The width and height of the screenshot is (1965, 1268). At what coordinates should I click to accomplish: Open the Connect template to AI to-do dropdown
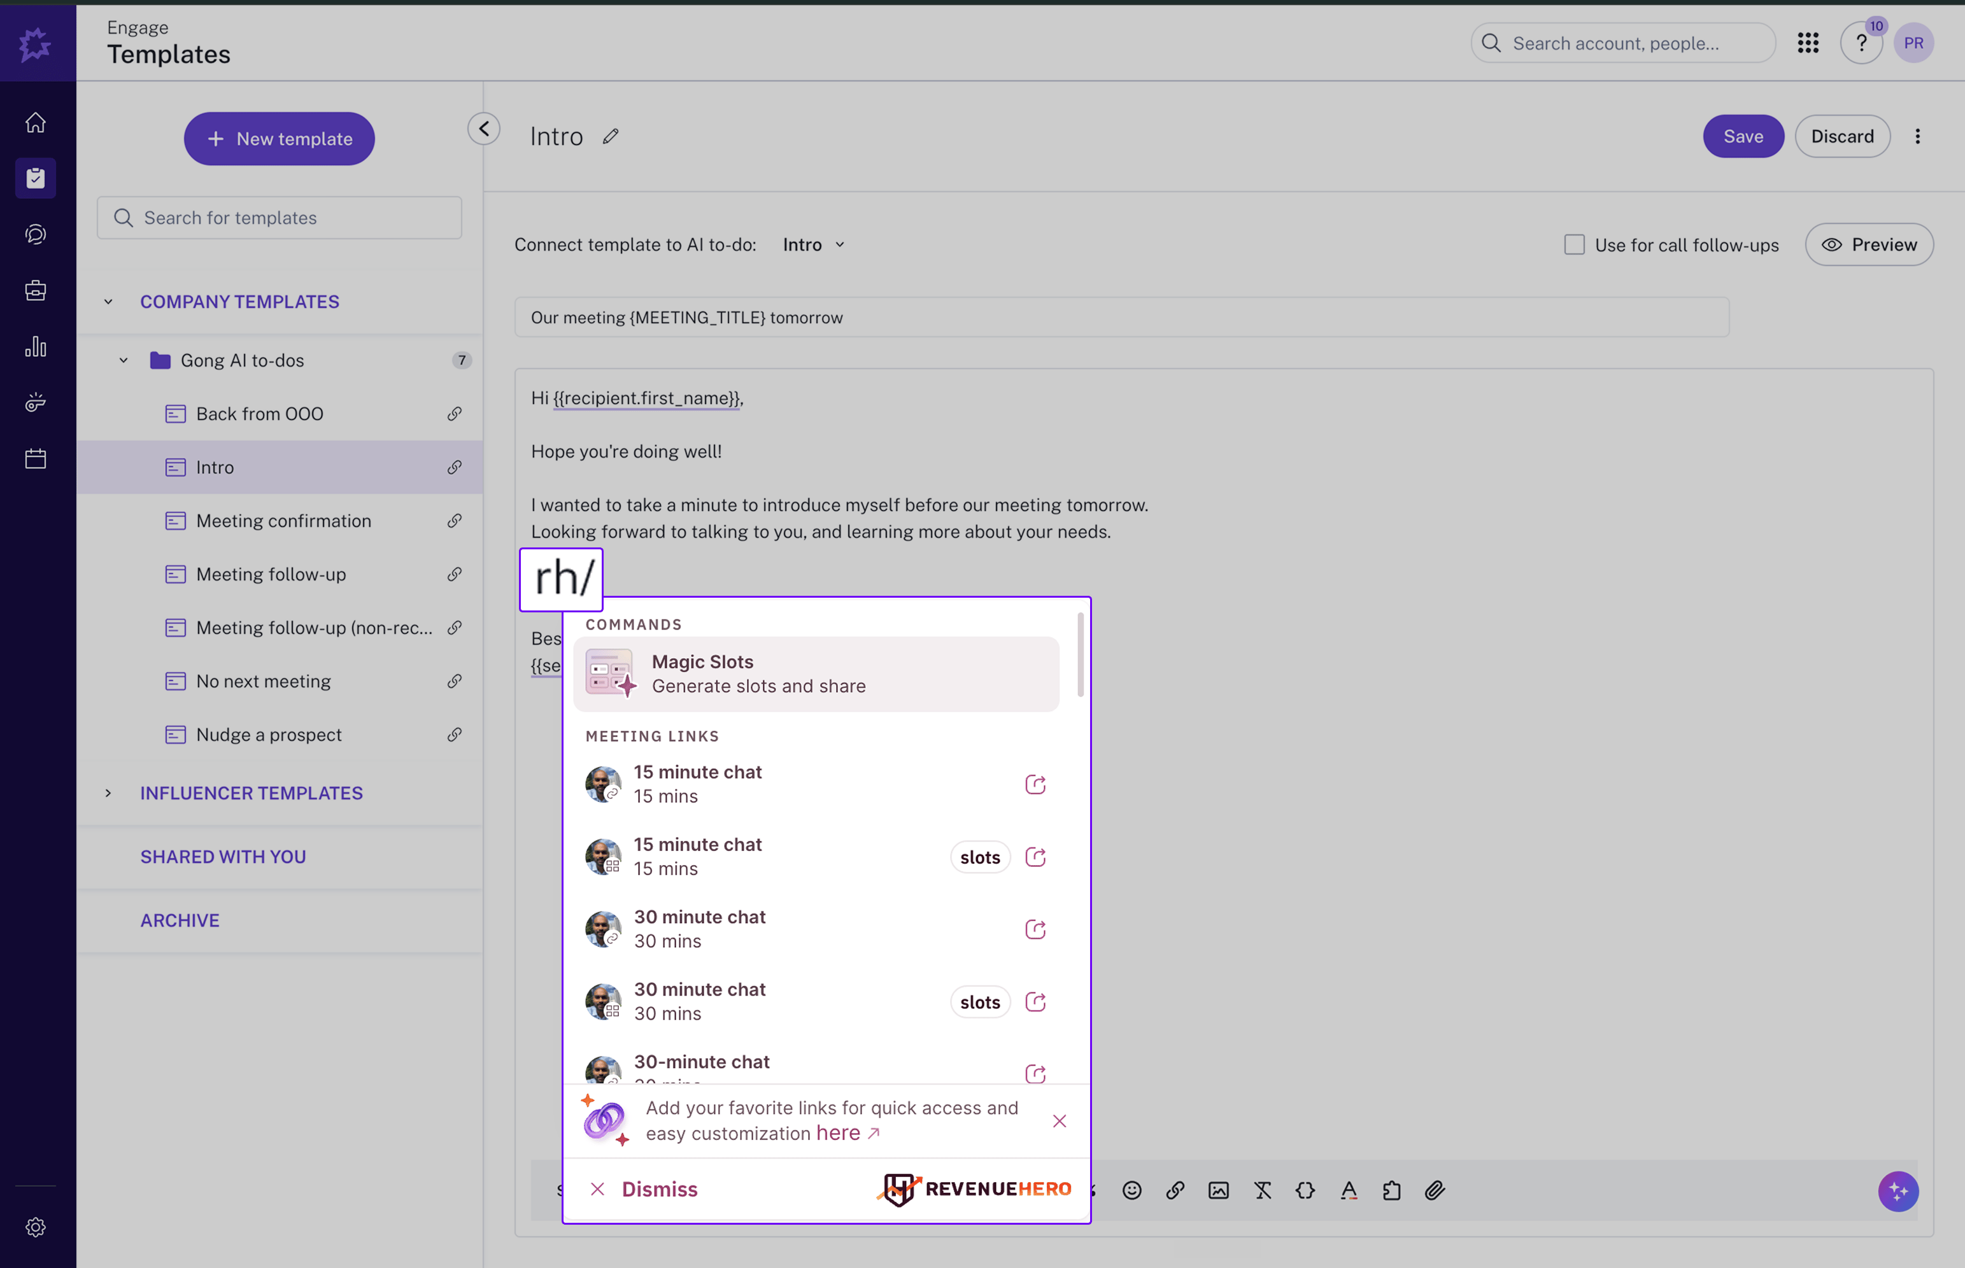[814, 244]
